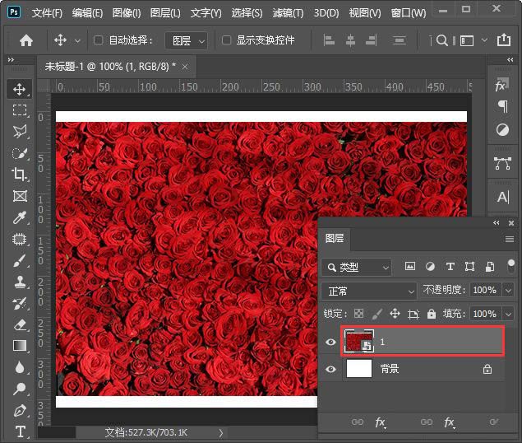
Task: Select the Gradient tool
Action: tap(20, 346)
